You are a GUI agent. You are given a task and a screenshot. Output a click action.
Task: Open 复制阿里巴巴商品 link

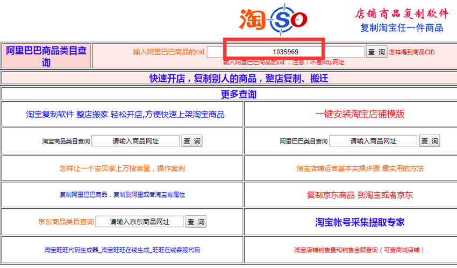pos(122,194)
